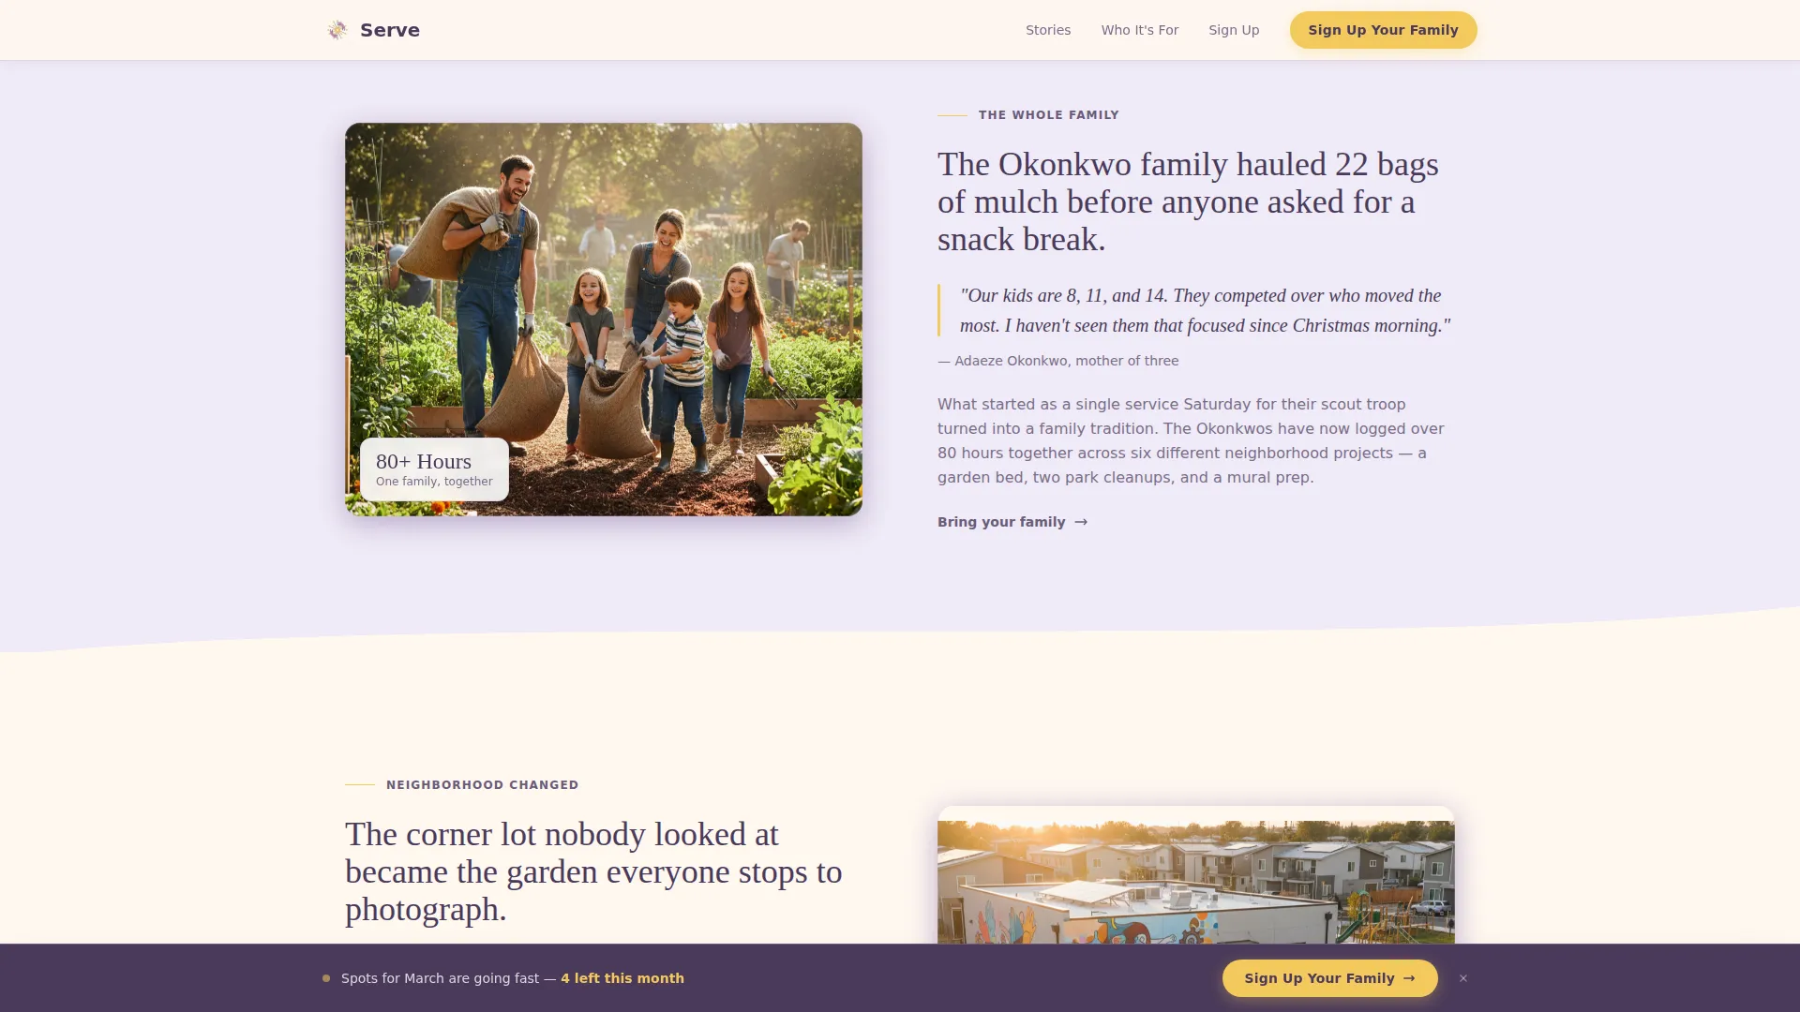Click the arrow beside Bring your family
The height and width of the screenshot is (1012, 1800).
[x=1081, y=522]
